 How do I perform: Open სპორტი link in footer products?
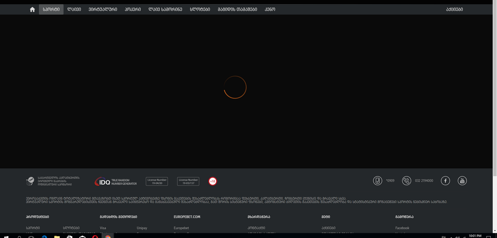coord(33,228)
